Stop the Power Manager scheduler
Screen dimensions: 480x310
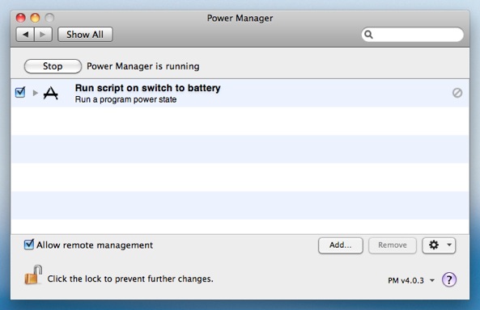53,66
